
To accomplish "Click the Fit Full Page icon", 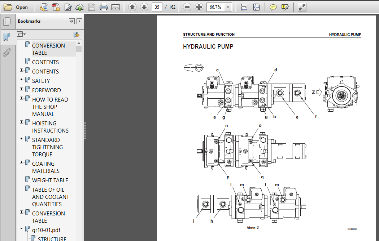I will point(256,7).
